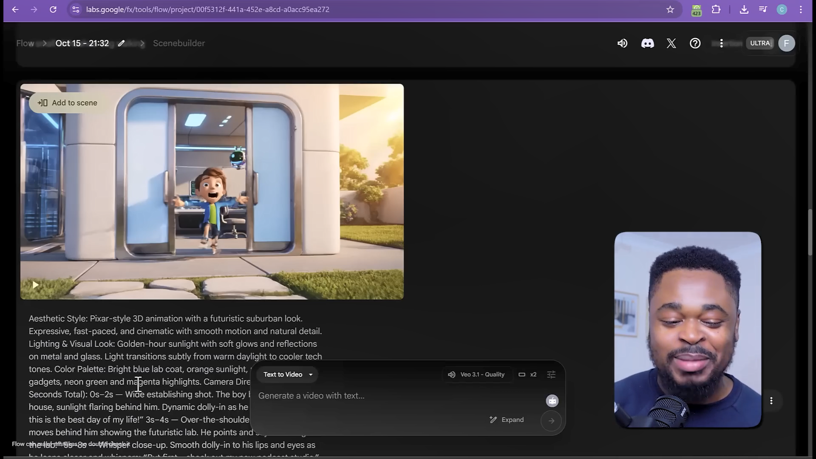This screenshot has width=816, height=459.
Task: Click the Discord icon in header
Action: [647, 43]
